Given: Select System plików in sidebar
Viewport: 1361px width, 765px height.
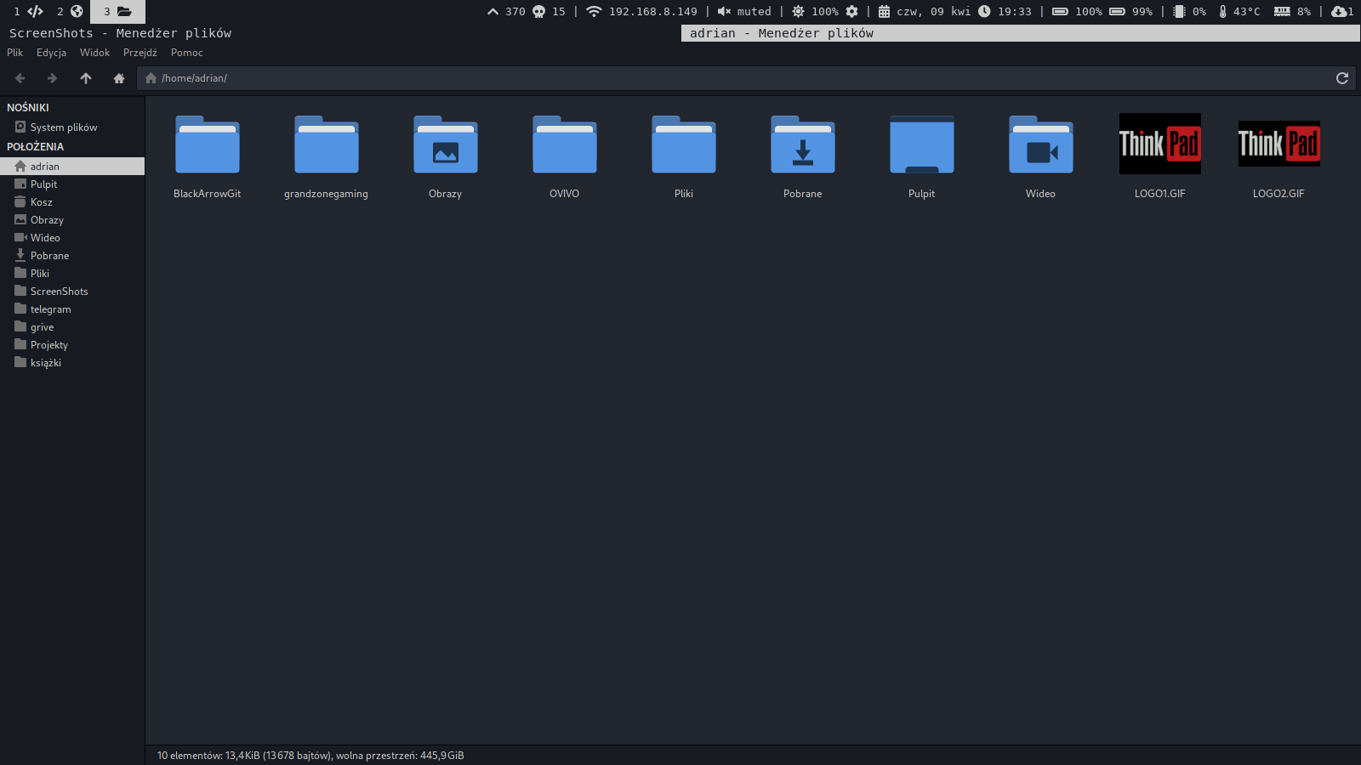Looking at the screenshot, I should point(72,127).
